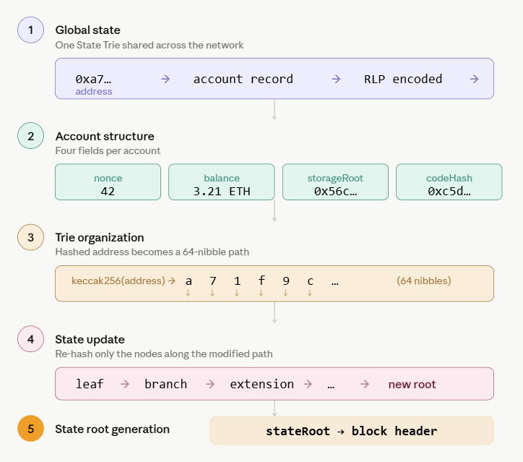Viewport: 523px width, 462px height.
Task: Click the nibble "c" in the path
Action: click(x=310, y=281)
